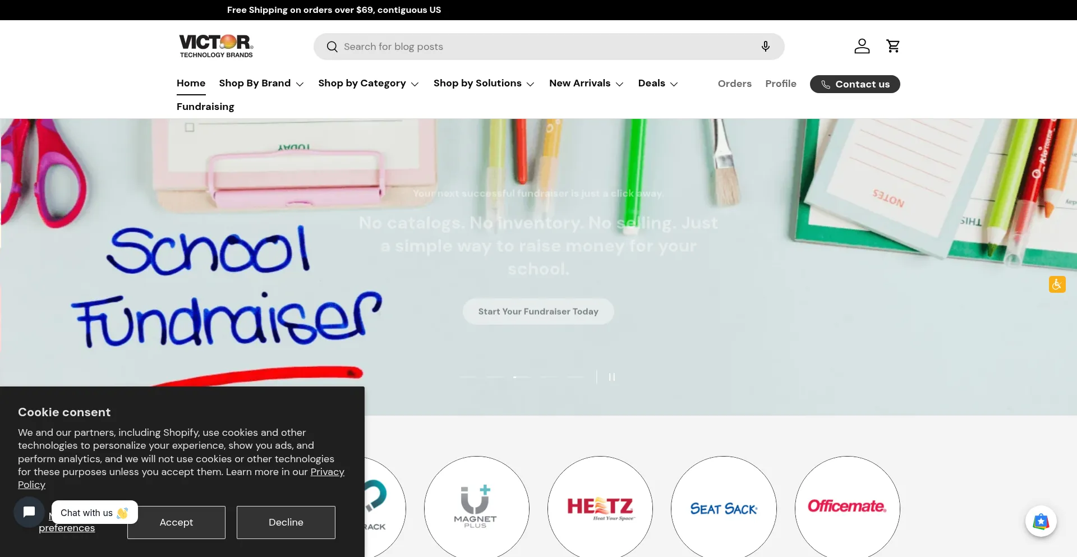Activate the microphone voice search icon
This screenshot has width=1077, height=557.
coord(765,47)
